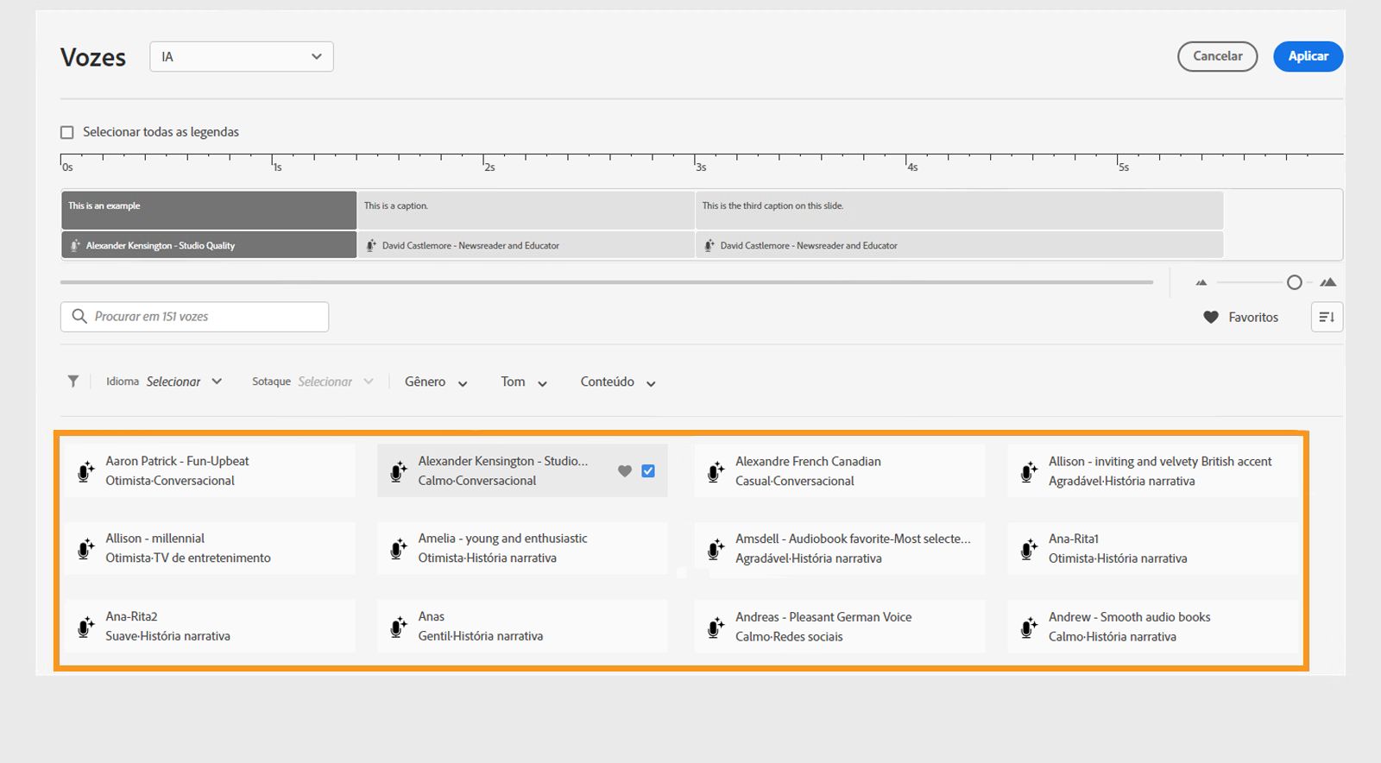Click the search magnifier icon
Viewport: 1381px width, 763px height.
pyautogui.click(x=79, y=317)
